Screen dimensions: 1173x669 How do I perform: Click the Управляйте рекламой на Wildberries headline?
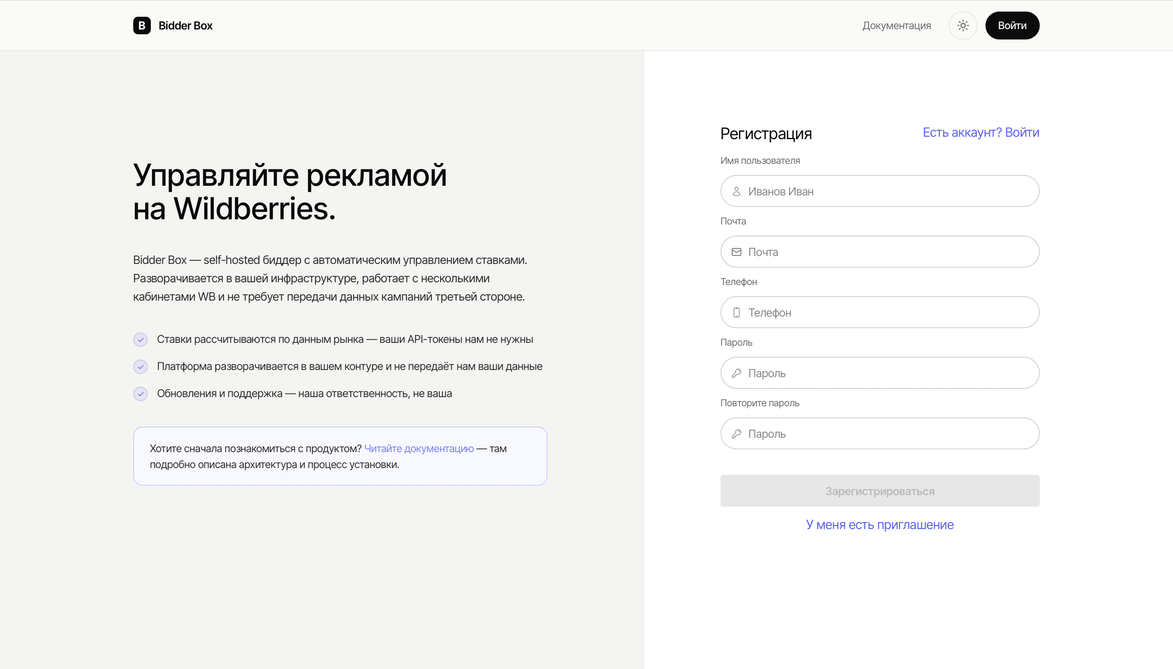tap(290, 192)
